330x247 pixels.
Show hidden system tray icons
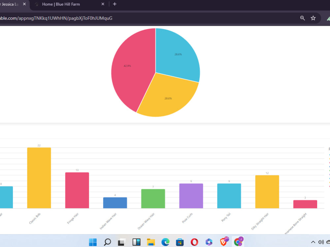pyautogui.click(x=313, y=242)
